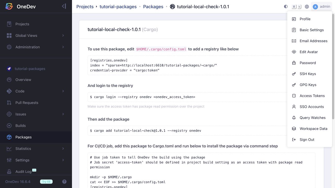This screenshot has height=188, width=335.
Task: Click the cargo add command text
Action: (x=146, y=131)
